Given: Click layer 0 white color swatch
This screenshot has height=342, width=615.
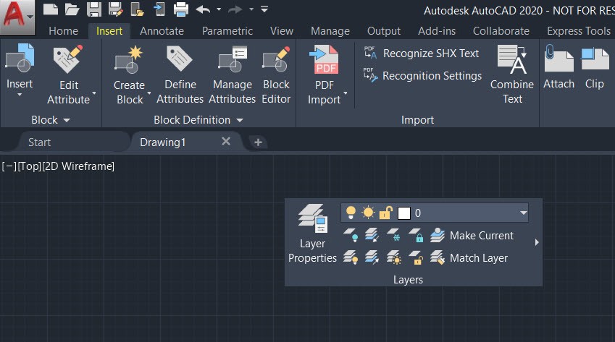Looking at the screenshot, I should pyautogui.click(x=404, y=213).
